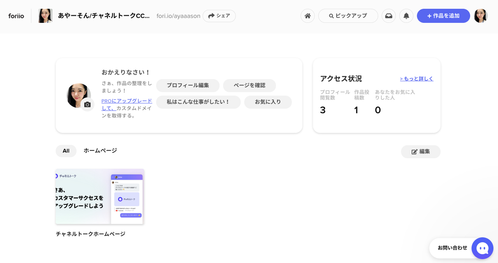Open the account avatar menu at header right
The image size is (498, 263).
(x=481, y=16)
